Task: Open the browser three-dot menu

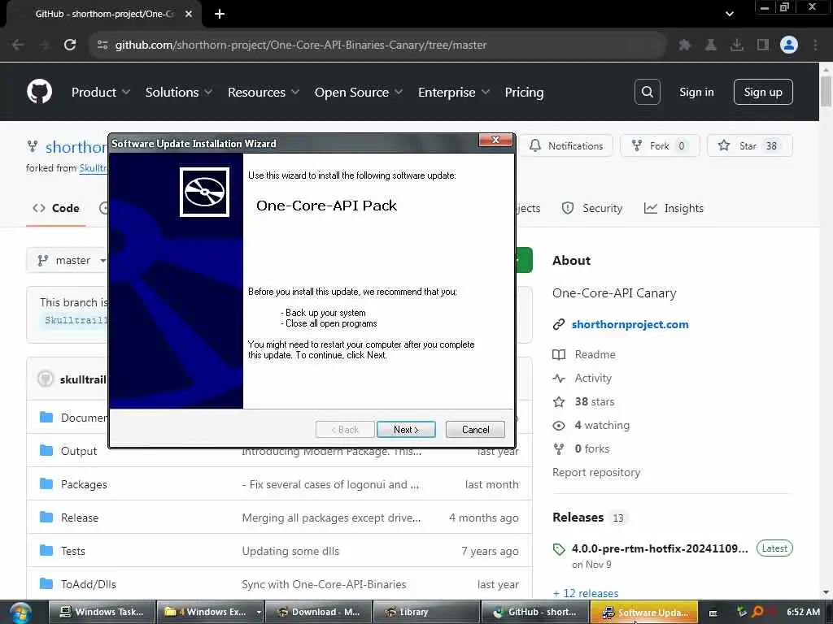Action: click(815, 45)
